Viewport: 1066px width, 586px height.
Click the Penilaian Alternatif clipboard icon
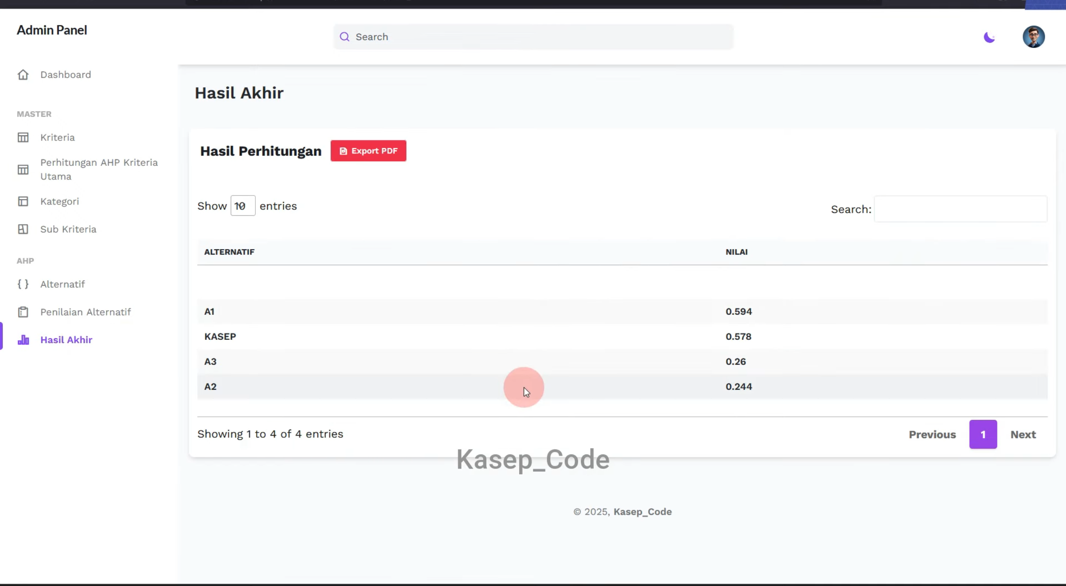tap(23, 312)
